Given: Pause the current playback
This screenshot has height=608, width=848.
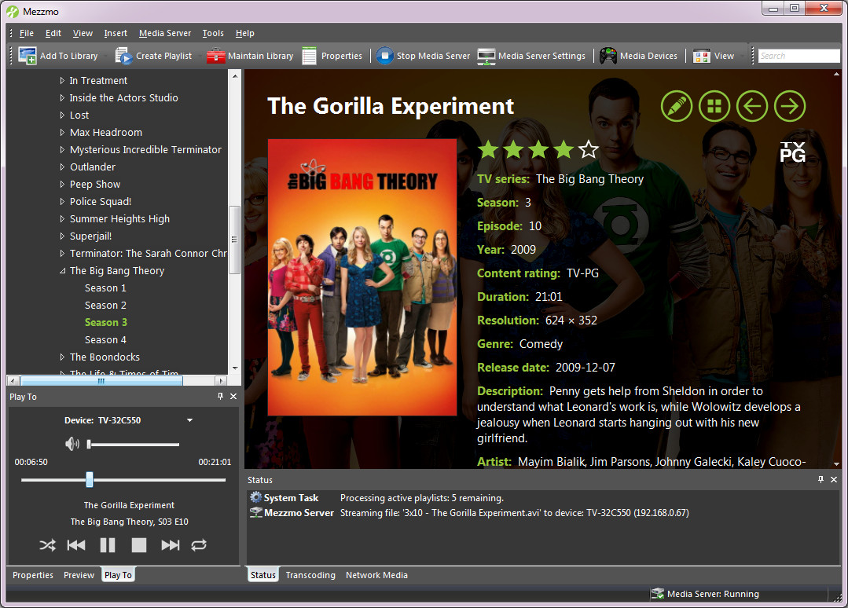Looking at the screenshot, I should pyautogui.click(x=108, y=545).
